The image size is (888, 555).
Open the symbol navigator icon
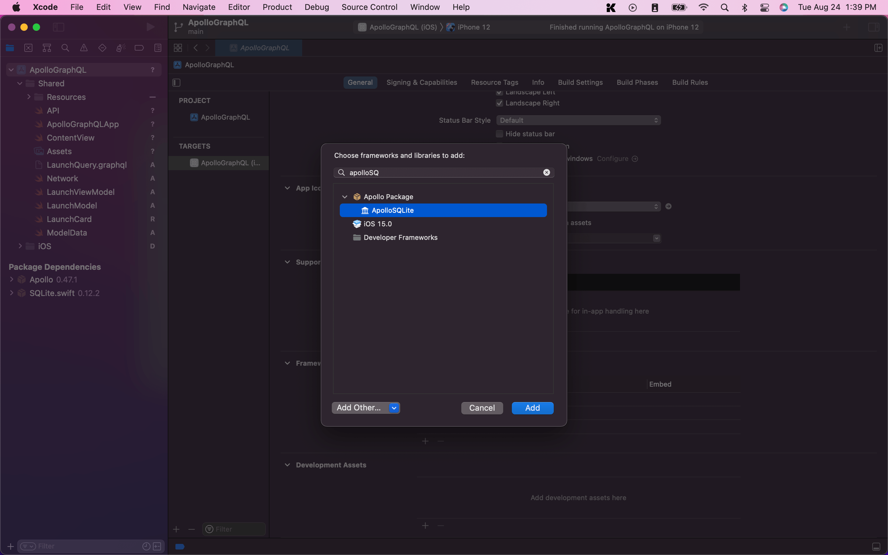tap(47, 48)
